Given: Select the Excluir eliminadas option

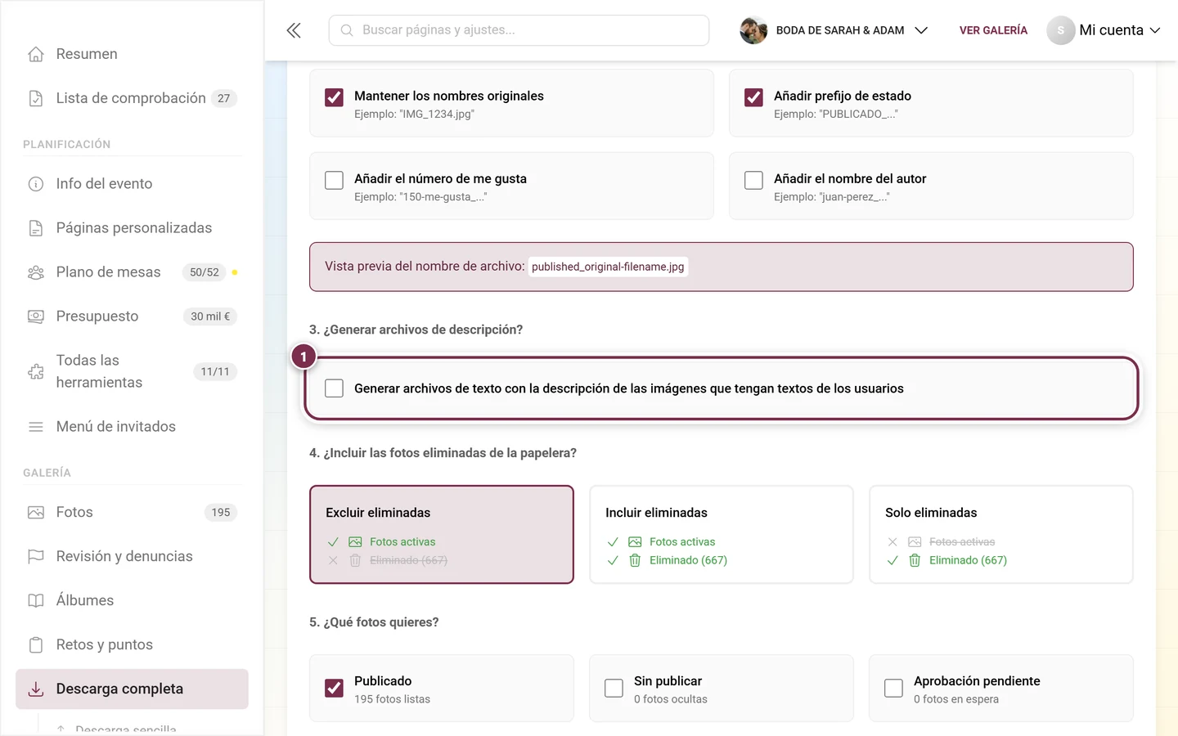Looking at the screenshot, I should click(442, 535).
